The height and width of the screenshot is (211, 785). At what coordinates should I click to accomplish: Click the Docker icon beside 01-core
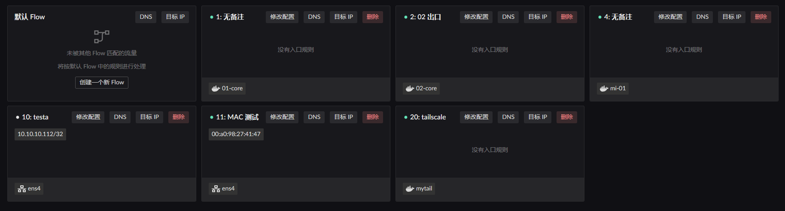click(x=216, y=89)
